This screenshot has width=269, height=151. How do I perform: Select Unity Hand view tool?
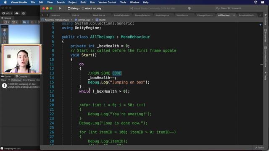(5, 30)
